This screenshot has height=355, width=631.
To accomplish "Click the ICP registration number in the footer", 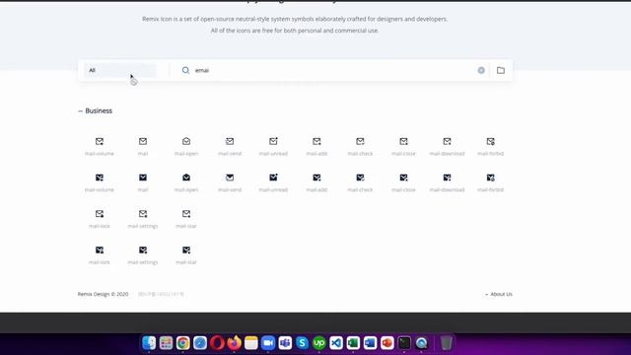I will click(161, 294).
